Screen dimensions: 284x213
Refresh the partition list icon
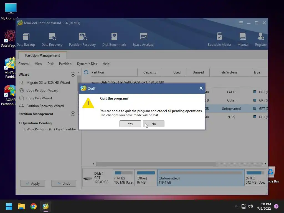point(86,72)
